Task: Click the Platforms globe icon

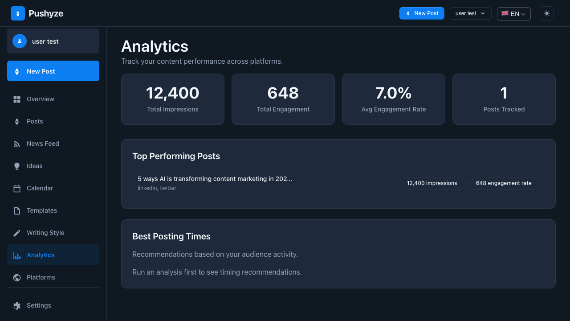Action: [x=17, y=277]
